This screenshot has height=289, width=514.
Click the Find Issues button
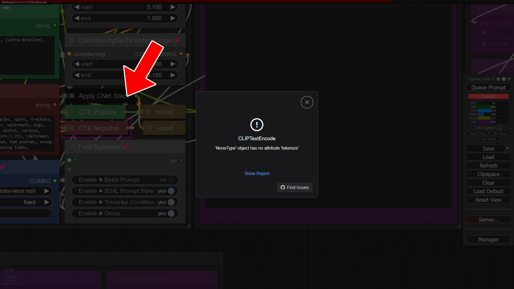pos(294,187)
